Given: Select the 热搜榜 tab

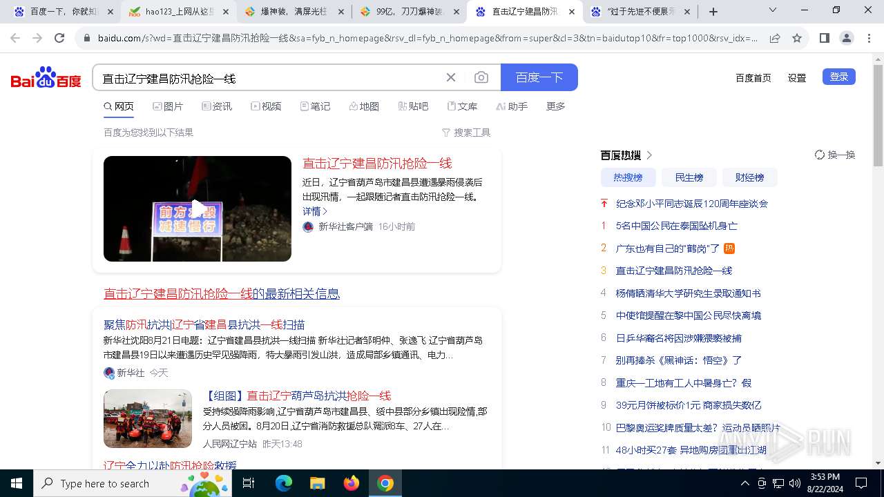Looking at the screenshot, I should 628,177.
